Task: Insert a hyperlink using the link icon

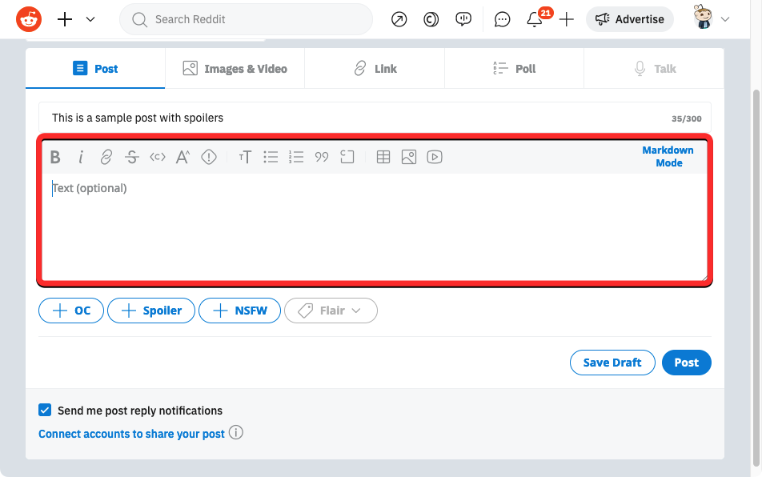Action: pyautogui.click(x=106, y=158)
